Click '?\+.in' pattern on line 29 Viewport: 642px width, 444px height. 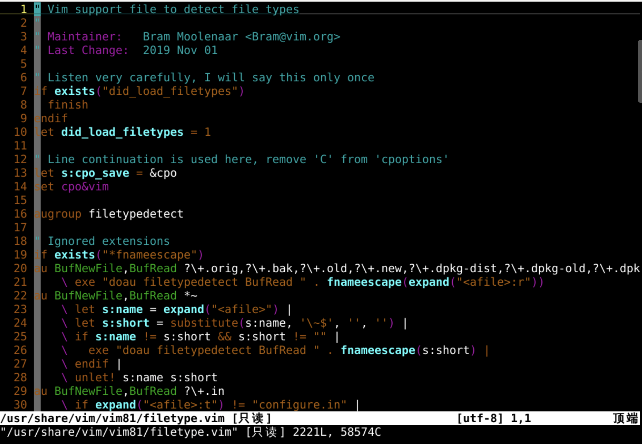pos(204,391)
